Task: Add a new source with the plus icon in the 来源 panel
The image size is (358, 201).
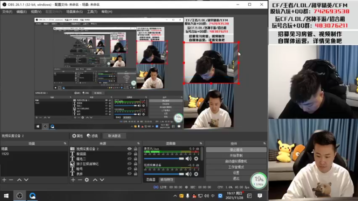Action: pos(73,180)
